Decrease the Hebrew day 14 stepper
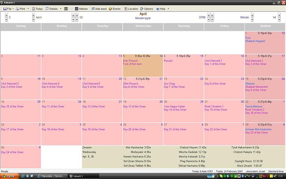The width and height of the screenshot is (286, 179). 280,19
